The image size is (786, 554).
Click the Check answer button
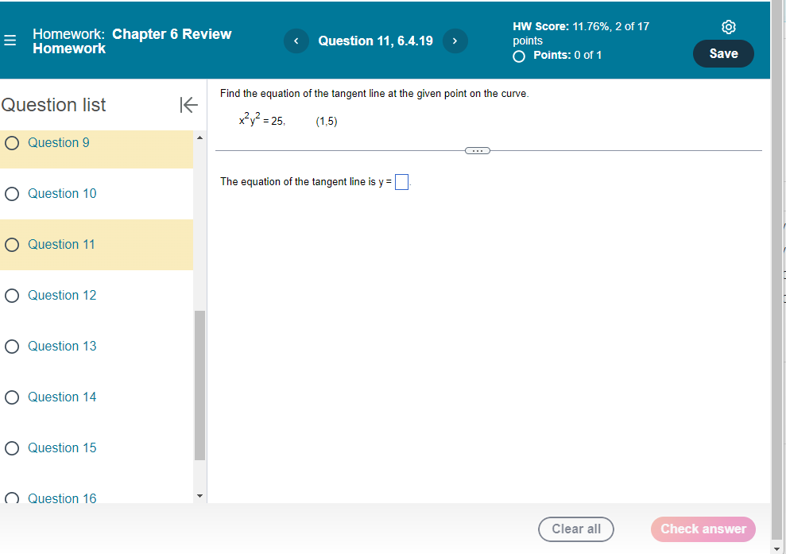(x=703, y=529)
